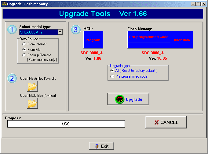Open Flash files folder icon (*.vmcf)
The image size is (208, 154).
[32, 86]
